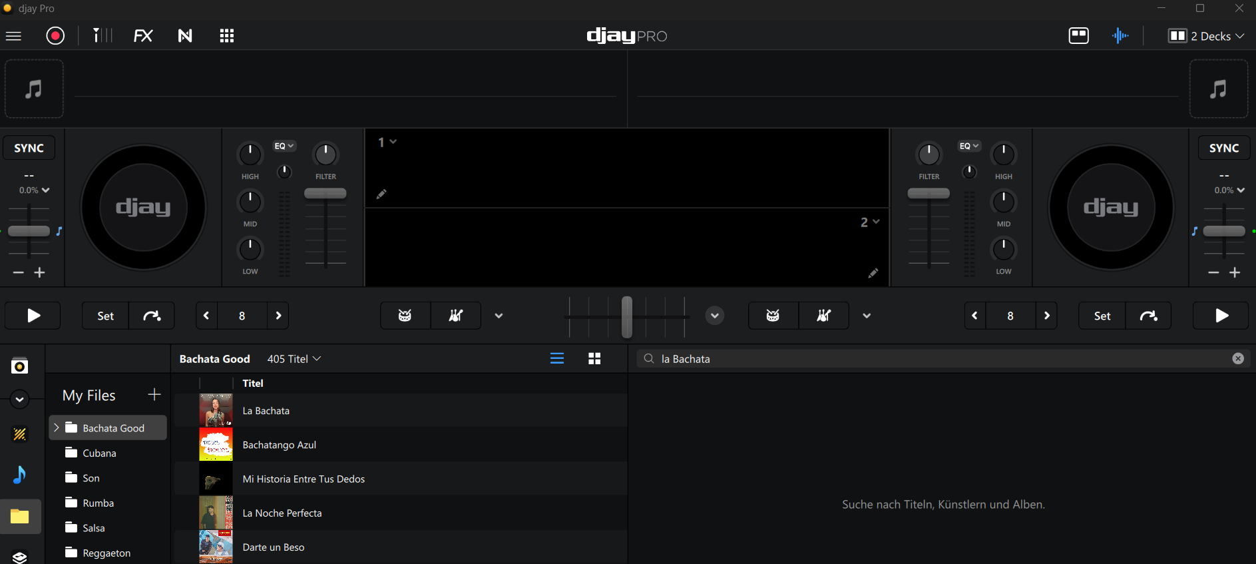Open the 405 Titel sort dropdown
1256x564 pixels.
294,359
